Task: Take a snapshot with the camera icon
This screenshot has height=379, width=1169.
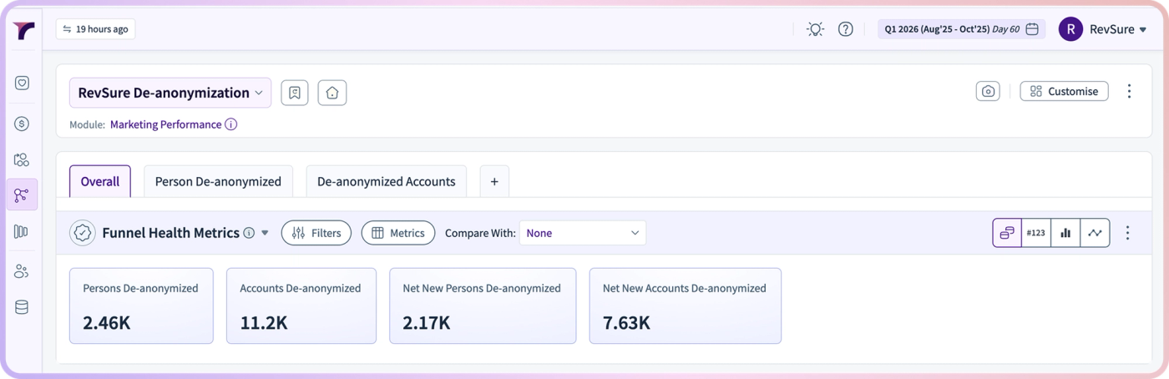Action: (x=988, y=91)
